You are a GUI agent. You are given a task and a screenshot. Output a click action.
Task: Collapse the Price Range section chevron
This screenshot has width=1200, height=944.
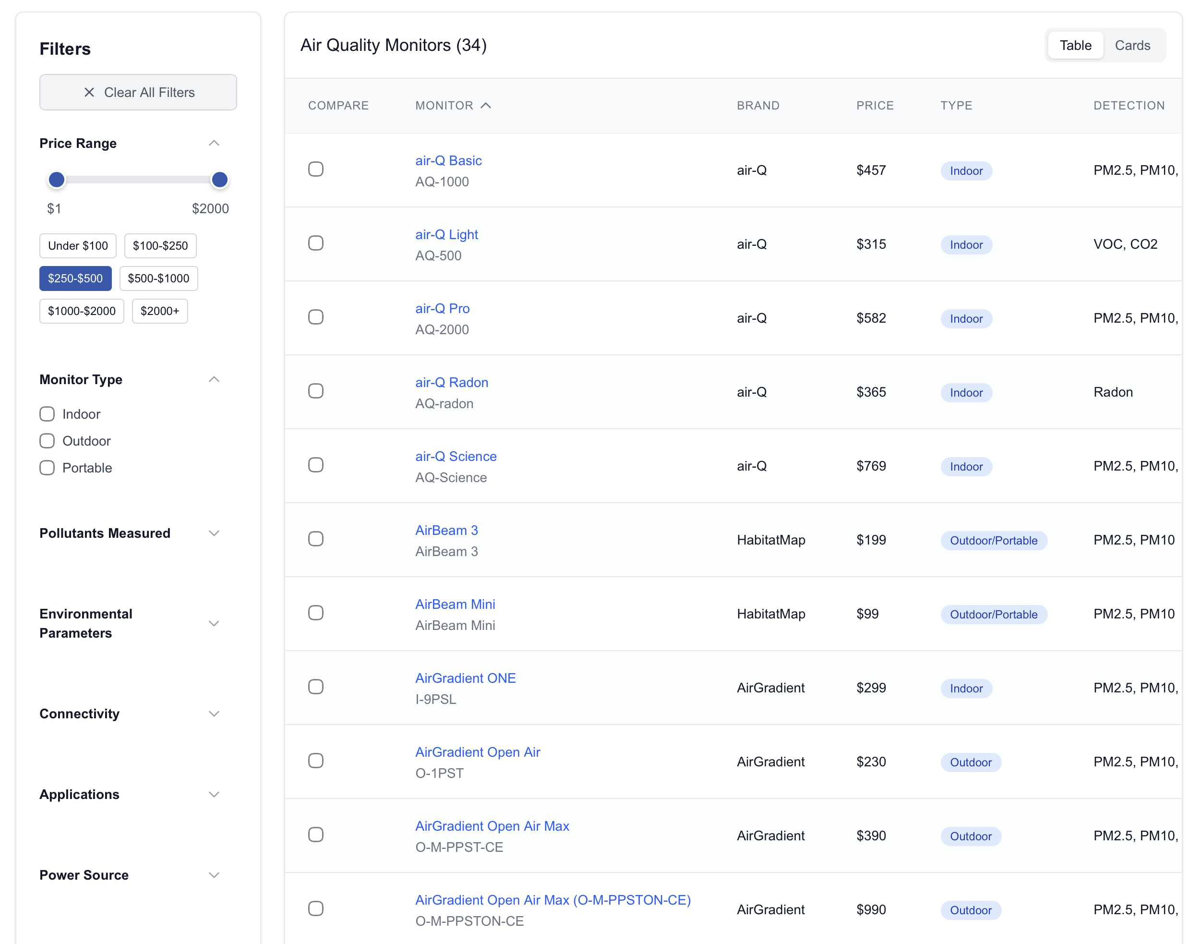pyautogui.click(x=214, y=143)
